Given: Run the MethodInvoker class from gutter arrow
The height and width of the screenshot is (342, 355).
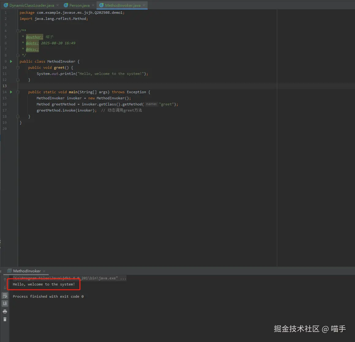Looking at the screenshot, I should pos(11,61).
